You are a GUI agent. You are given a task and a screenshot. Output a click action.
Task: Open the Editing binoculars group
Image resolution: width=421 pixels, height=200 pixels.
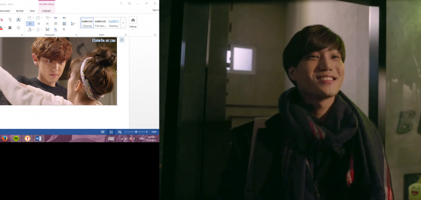[x=133, y=22]
